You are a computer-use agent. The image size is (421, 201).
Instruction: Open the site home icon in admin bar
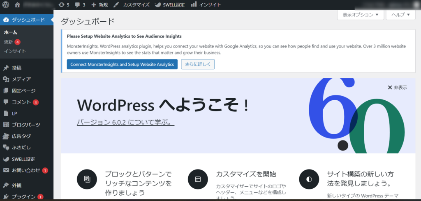[17, 5]
